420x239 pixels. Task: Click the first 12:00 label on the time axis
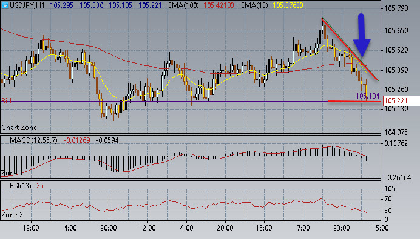click(x=31, y=228)
